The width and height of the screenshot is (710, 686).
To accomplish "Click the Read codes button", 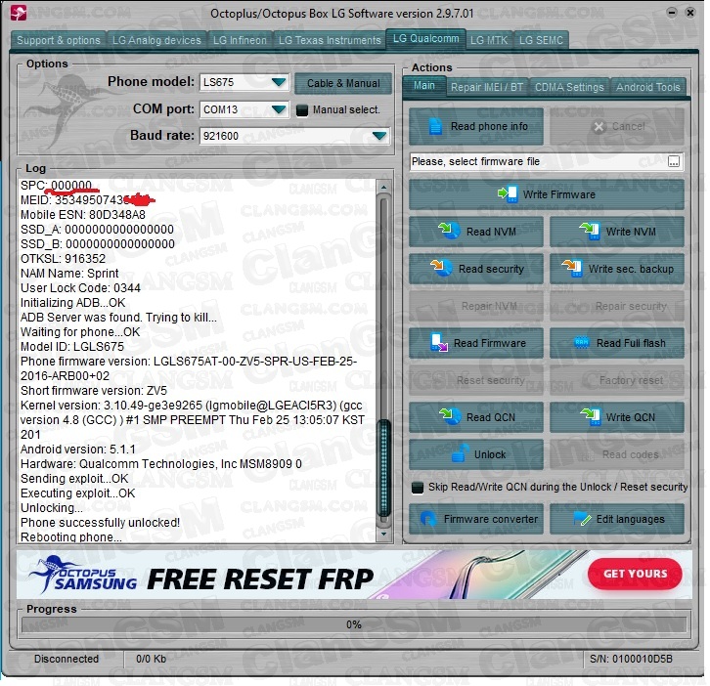I will click(x=617, y=454).
